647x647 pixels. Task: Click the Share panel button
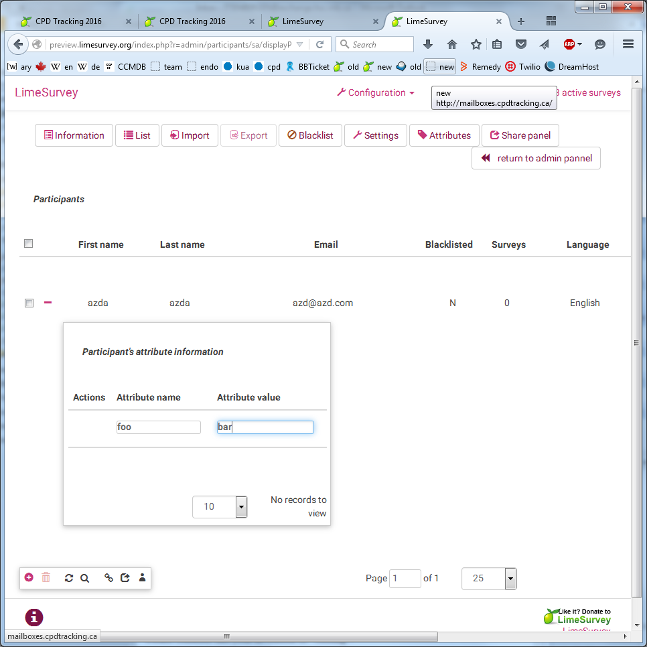click(x=520, y=135)
